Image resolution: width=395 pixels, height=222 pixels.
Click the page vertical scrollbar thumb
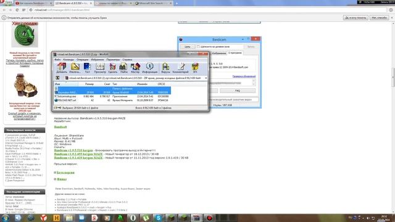tap(393, 78)
